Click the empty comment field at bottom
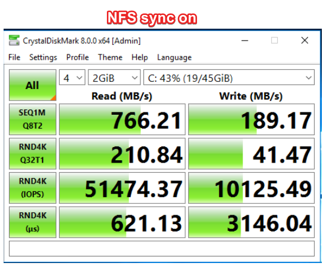The width and height of the screenshot is (332, 272). [162, 249]
